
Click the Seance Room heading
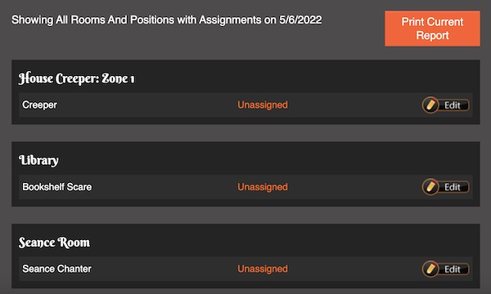[54, 243]
